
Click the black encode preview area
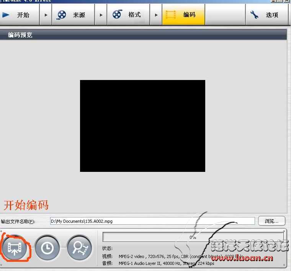tap(142, 126)
